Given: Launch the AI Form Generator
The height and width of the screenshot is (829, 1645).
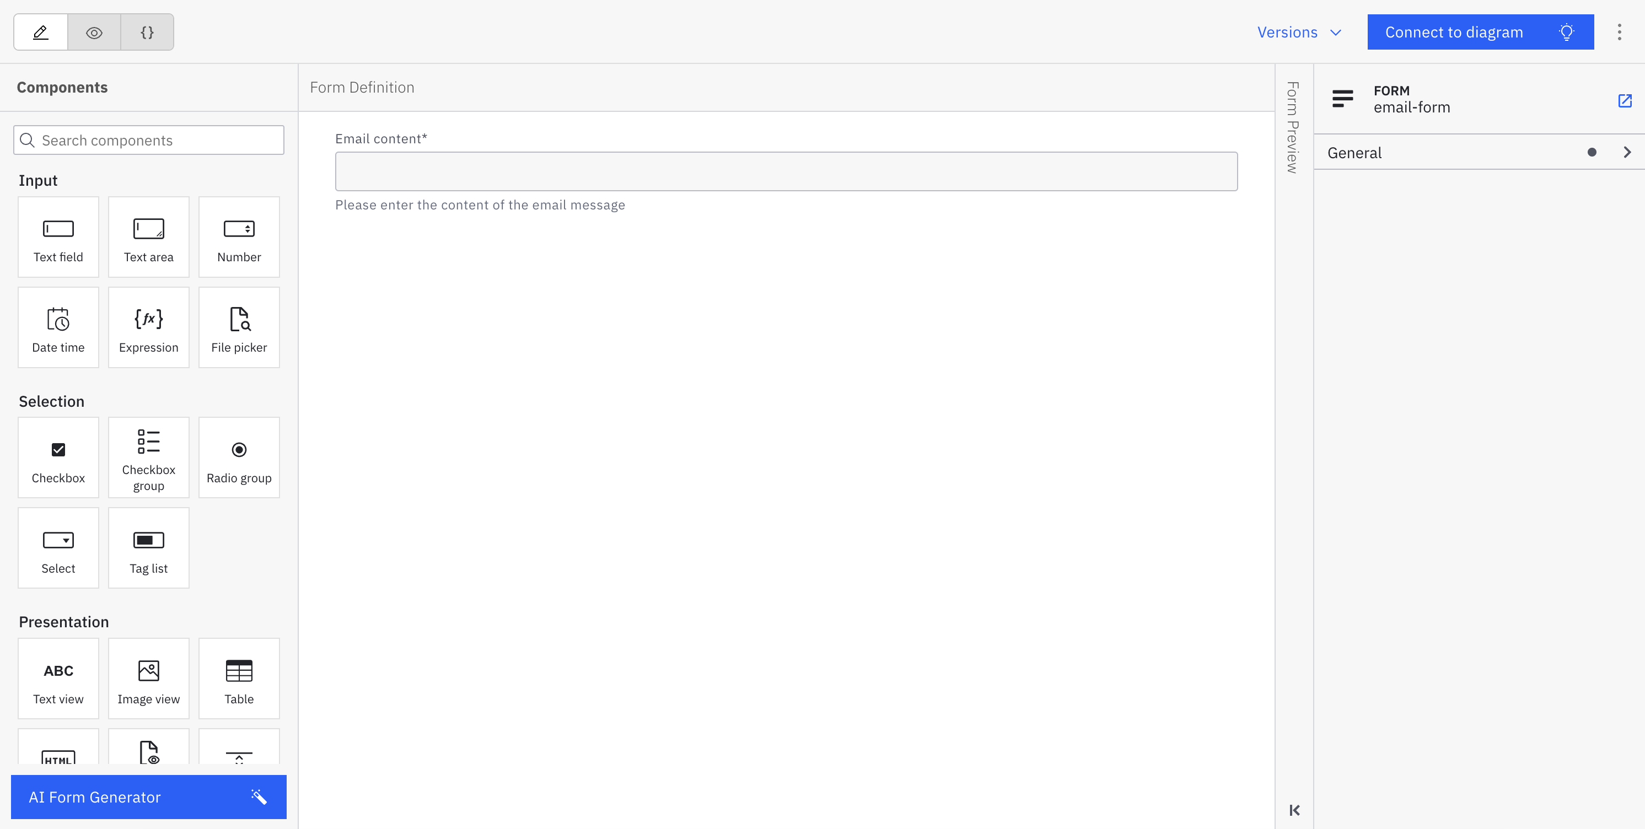Looking at the screenshot, I should (x=149, y=796).
